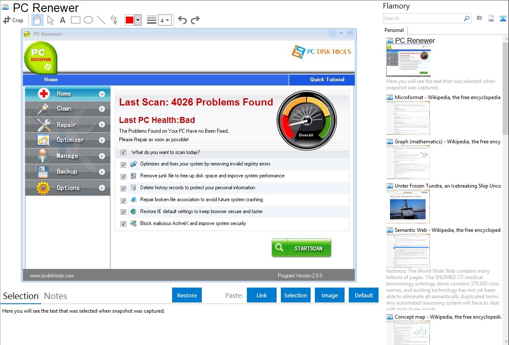Open the Under Frozen Tundra snapshot thumbnail
The image size is (509, 345).
tap(408, 206)
